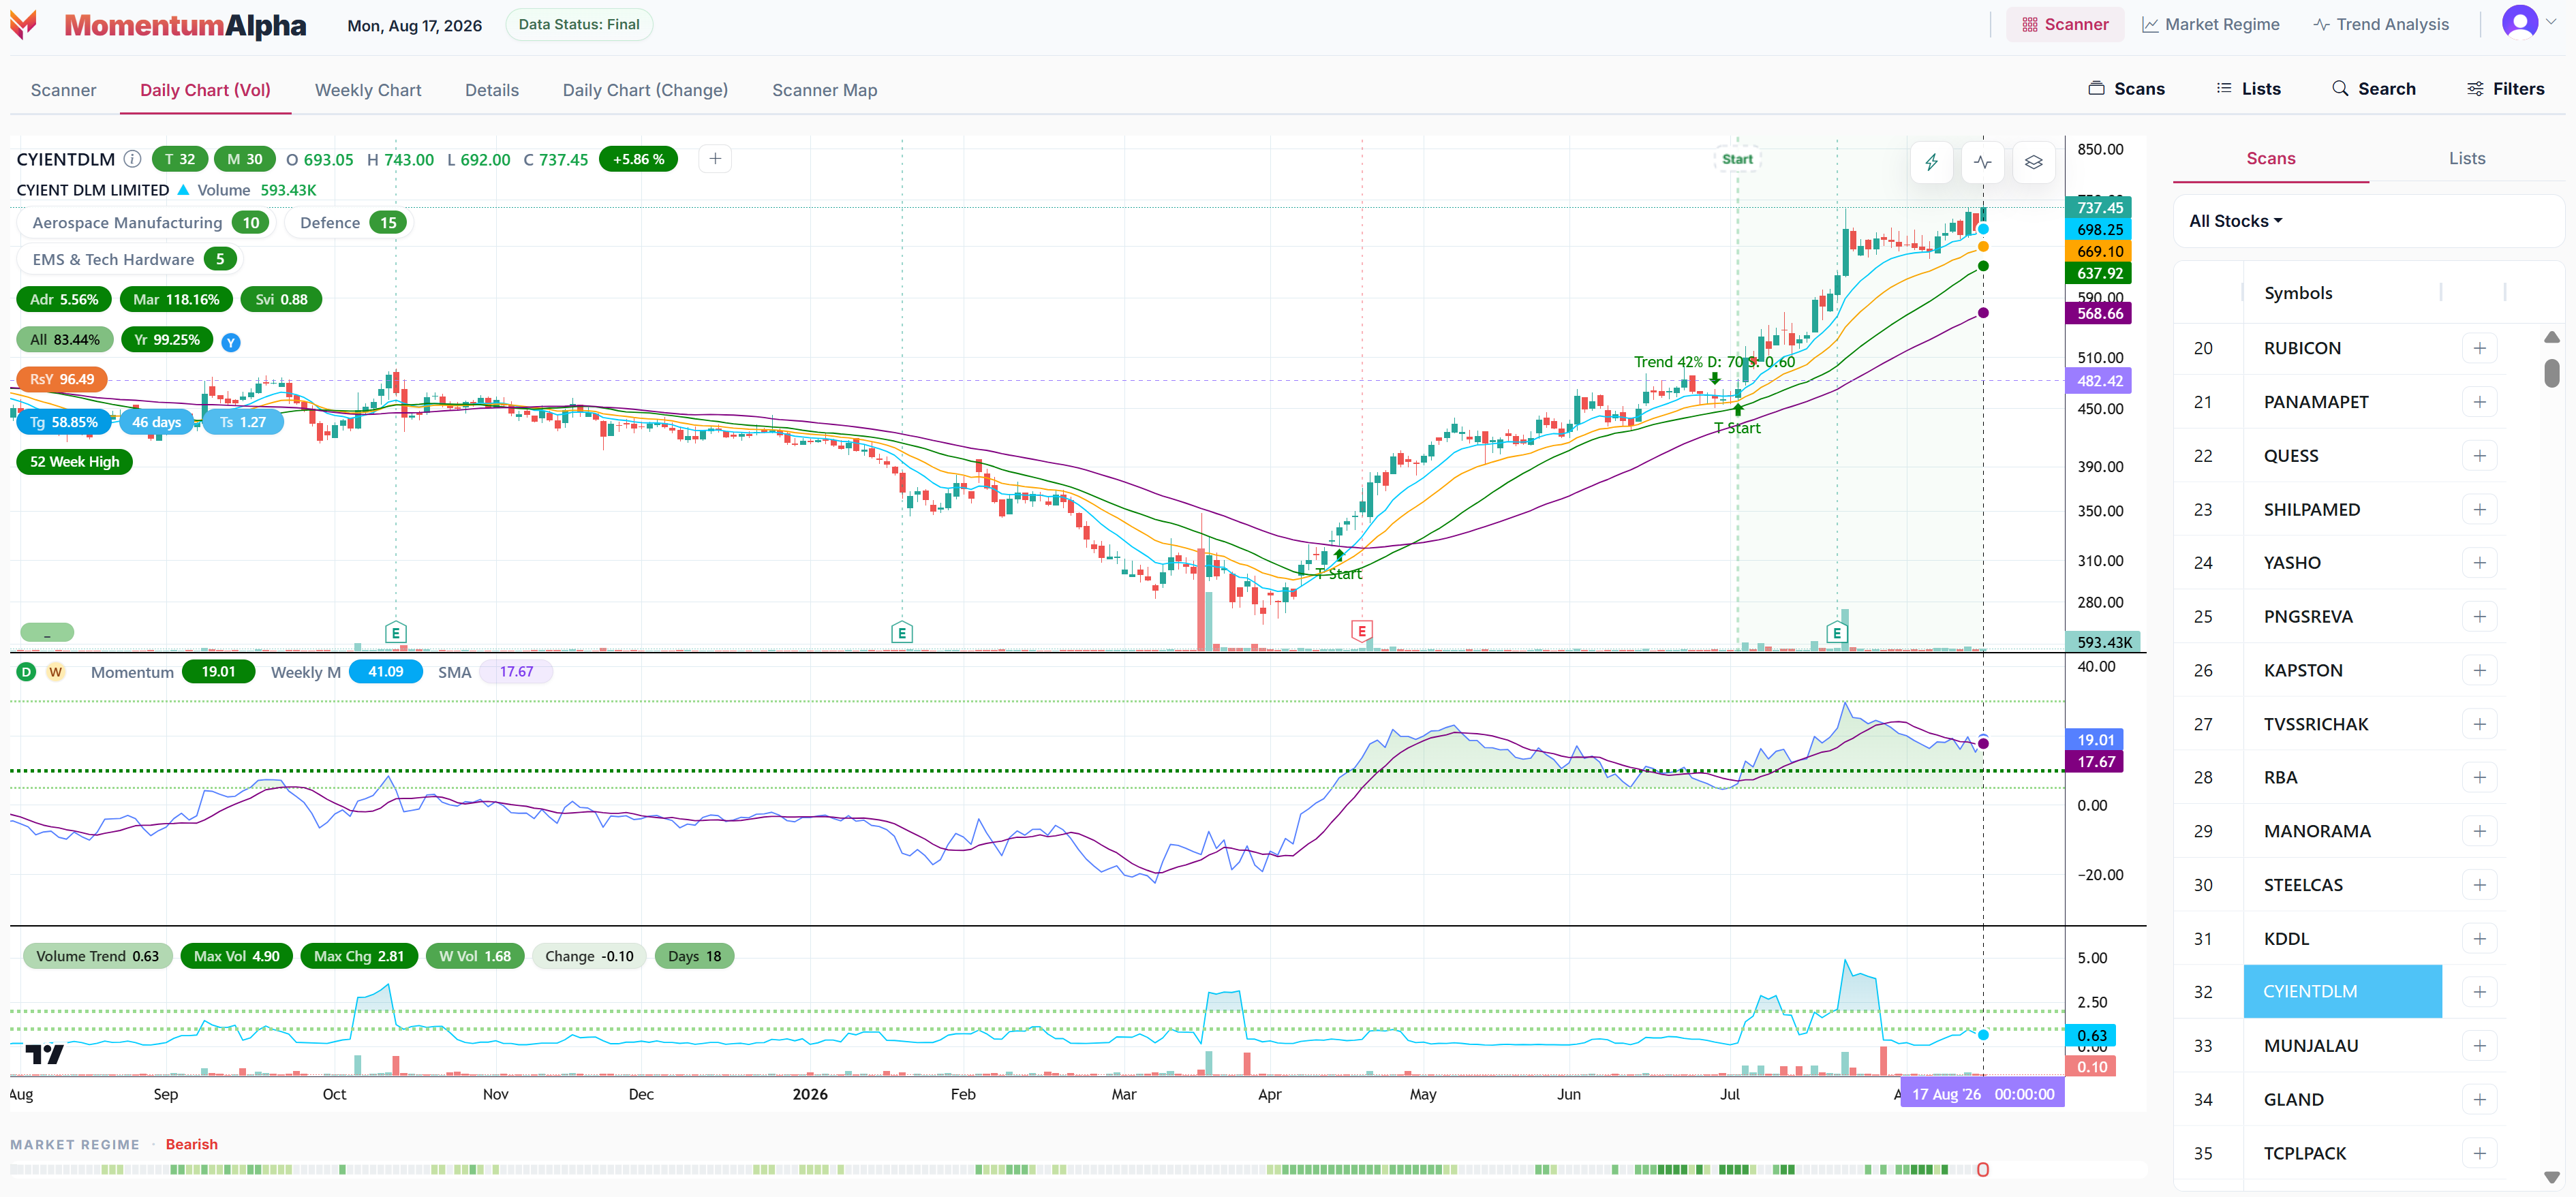Open the Scans panel button
This screenshot has width=2576, height=1197.
point(2126,89)
